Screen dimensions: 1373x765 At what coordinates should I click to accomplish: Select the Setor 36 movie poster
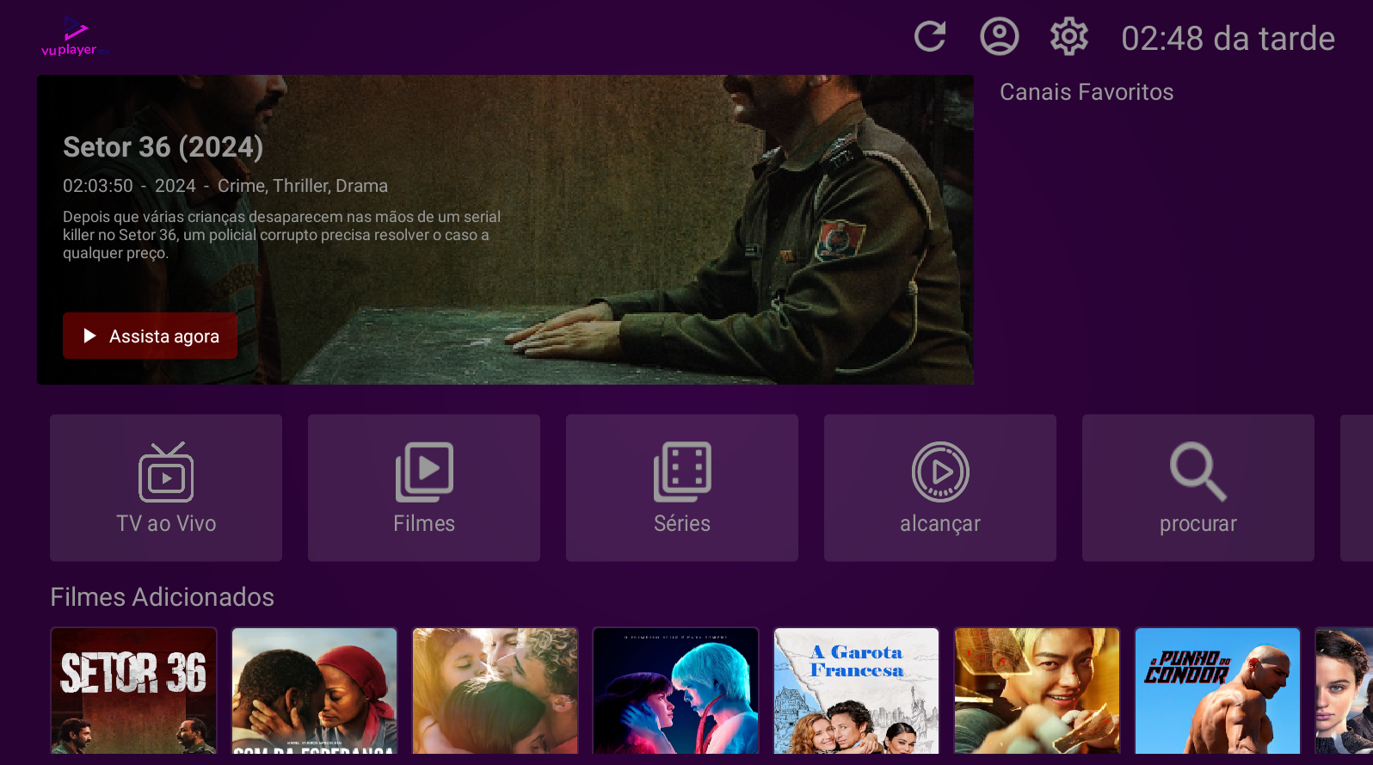pyautogui.click(x=134, y=691)
